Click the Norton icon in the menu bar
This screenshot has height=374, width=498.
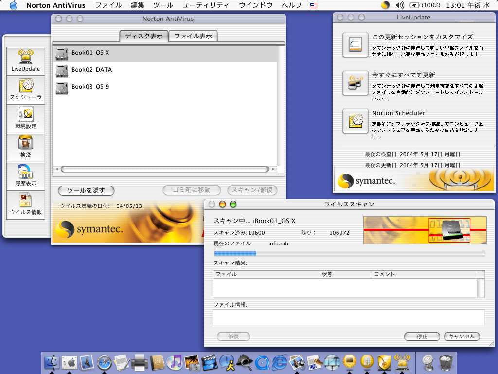[x=385, y=5]
